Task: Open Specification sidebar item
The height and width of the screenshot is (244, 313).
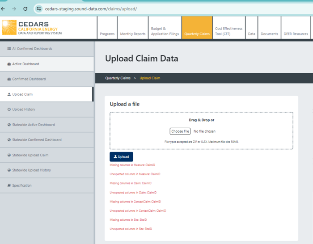Action: (x=22, y=185)
